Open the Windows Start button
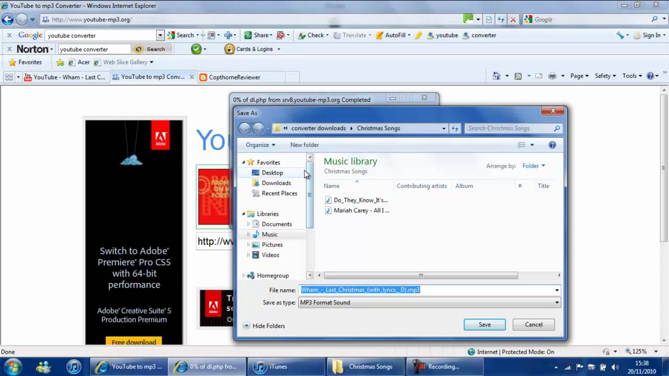 tap(13, 366)
